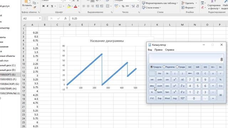The height and width of the screenshot is (128, 228).
Task: Select cell containing 3.75
Action: 32,87
